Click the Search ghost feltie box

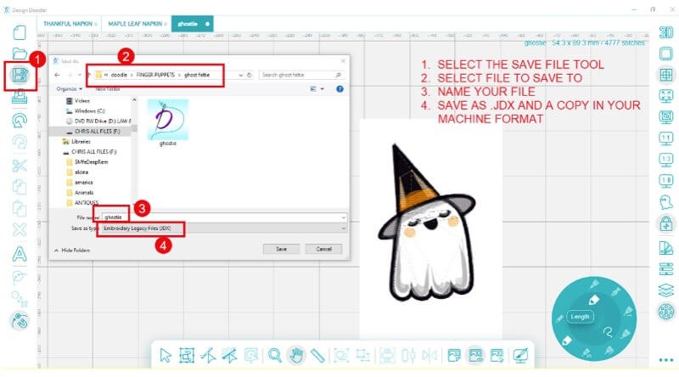click(x=302, y=75)
